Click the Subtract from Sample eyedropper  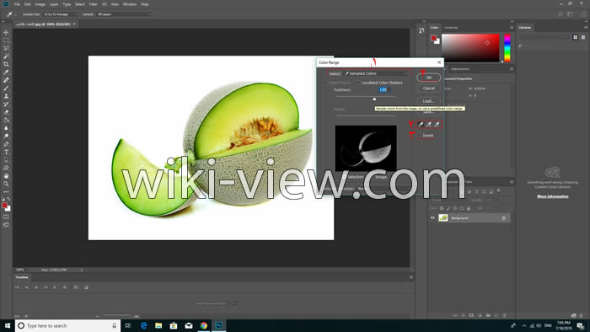tap(437, 125)
